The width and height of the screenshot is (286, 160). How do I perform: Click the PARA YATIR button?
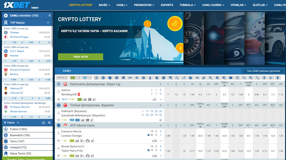81,57
